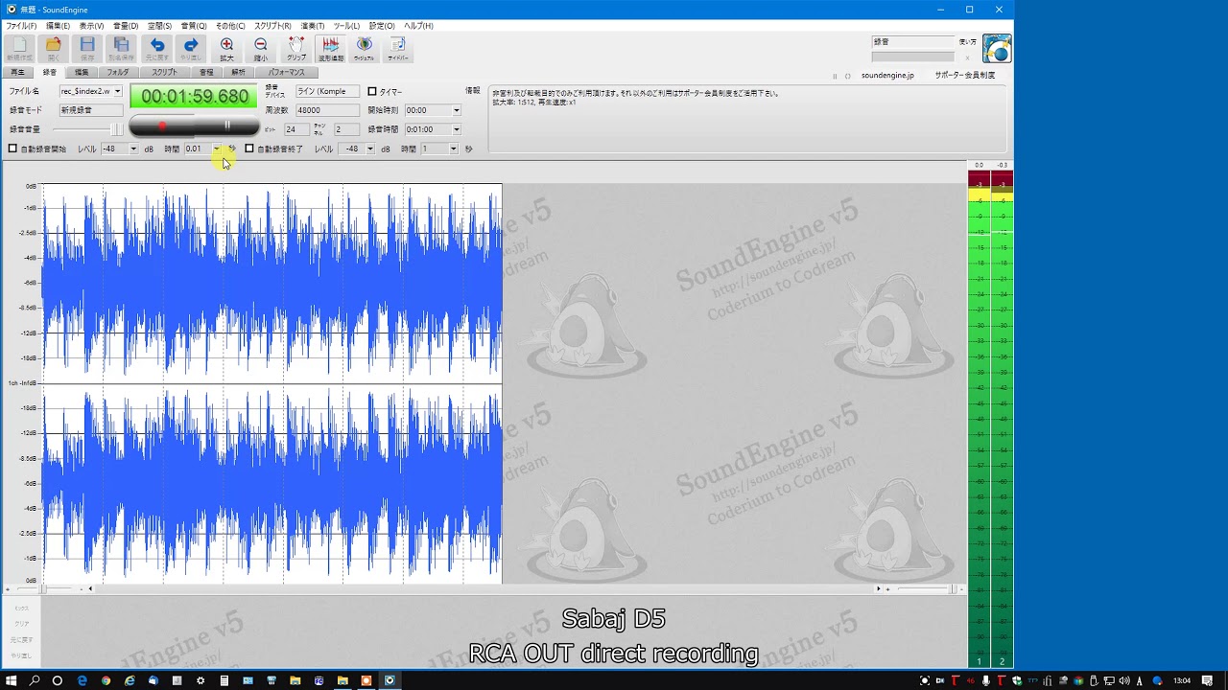Switch to the 再生 tab

pyautogui.click(x=17, y=73)
